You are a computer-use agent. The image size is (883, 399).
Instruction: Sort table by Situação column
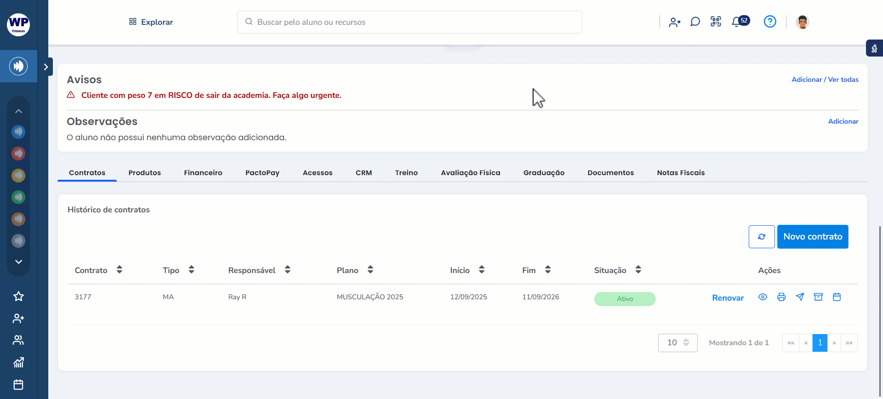pos(638,270)
